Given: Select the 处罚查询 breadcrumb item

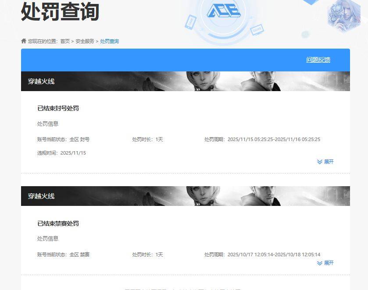Looking at the screenshot, I should pyautogui.click(x=108, y=41).
